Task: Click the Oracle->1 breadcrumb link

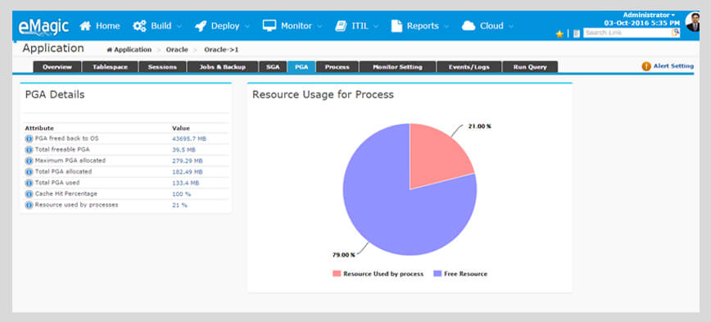Action: tap(221, 50)
